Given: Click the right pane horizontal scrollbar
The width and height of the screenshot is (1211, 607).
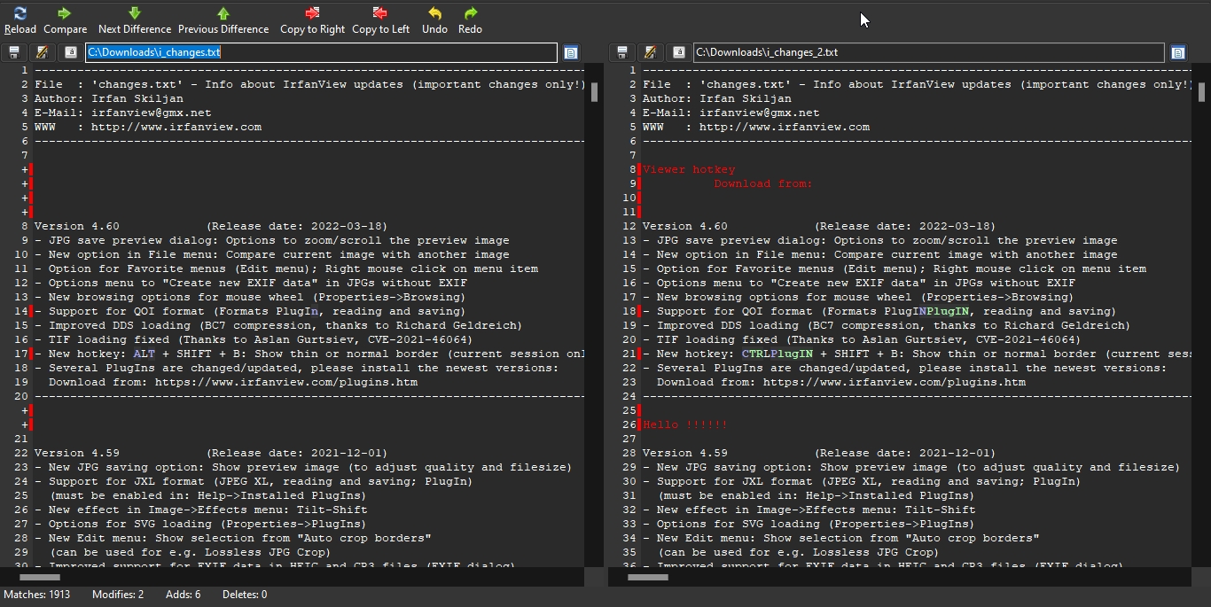Looking at the screenshot, I should (x=647, y=577).
